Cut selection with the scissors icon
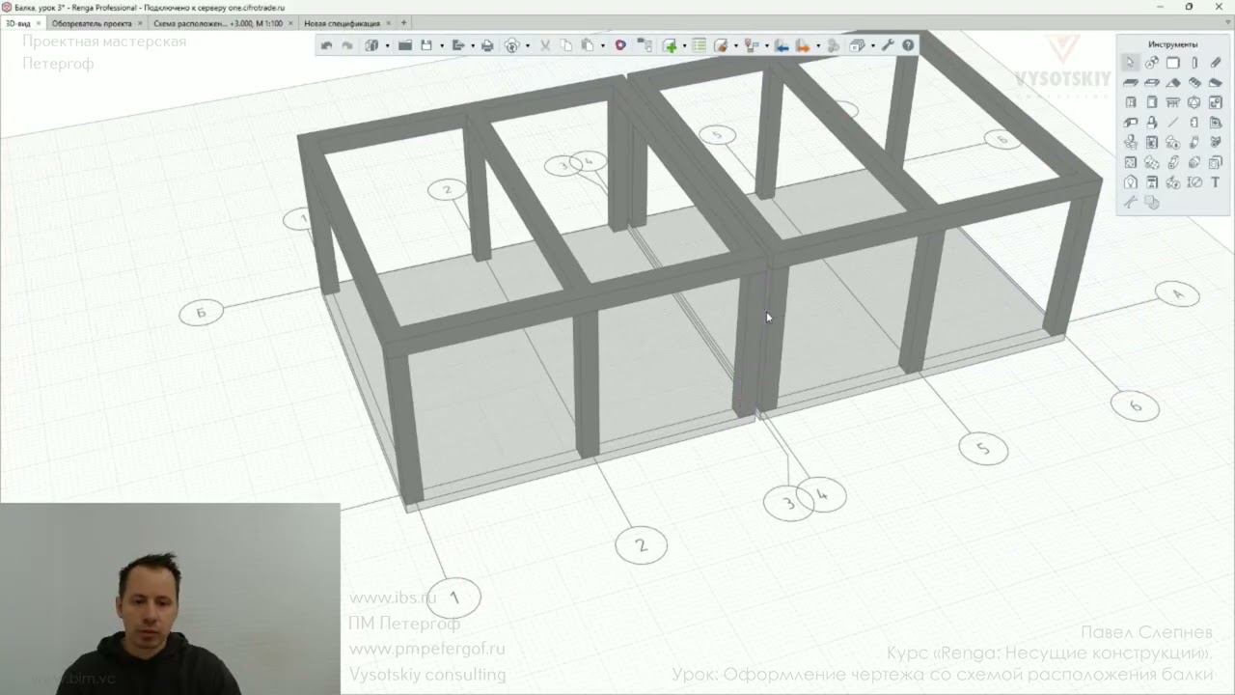The height and width of the screenshot is (695, 1235). (545, 45)
